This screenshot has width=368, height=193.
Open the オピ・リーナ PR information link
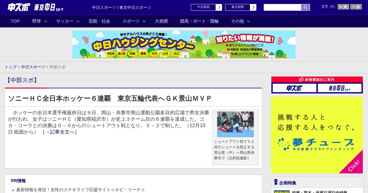(81, 190)
